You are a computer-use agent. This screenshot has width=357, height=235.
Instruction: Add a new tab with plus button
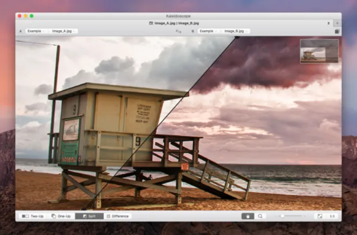pyautogui.click(x=337, y=23)
